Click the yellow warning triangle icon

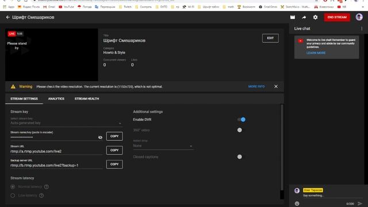pyautogui.click(x=13, y=87)
